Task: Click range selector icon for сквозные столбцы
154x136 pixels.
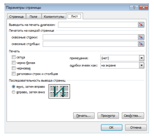Action: coord(141,44)
